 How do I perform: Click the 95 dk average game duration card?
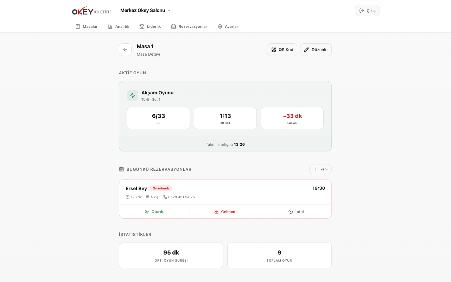pos(171,256)
